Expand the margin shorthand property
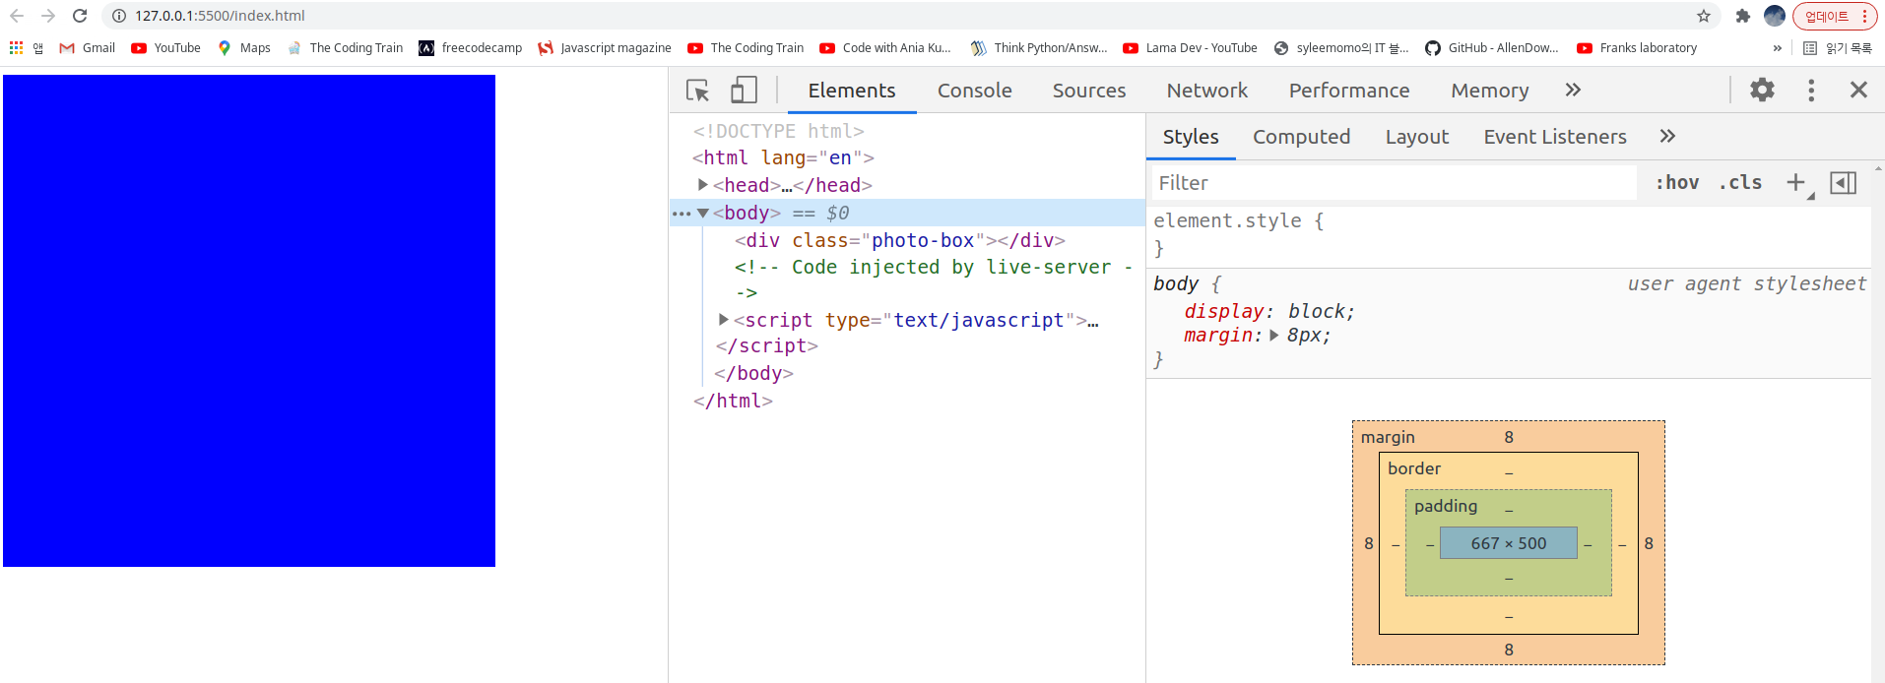Viewport: 1885px width, 683px height. [x=1274, y=336]
